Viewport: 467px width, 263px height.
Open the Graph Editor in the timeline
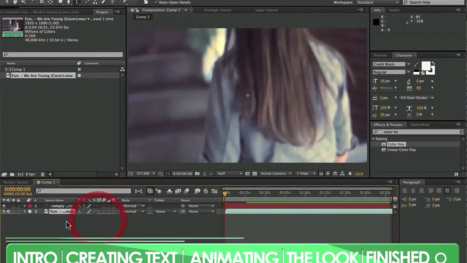coord(214,191)
